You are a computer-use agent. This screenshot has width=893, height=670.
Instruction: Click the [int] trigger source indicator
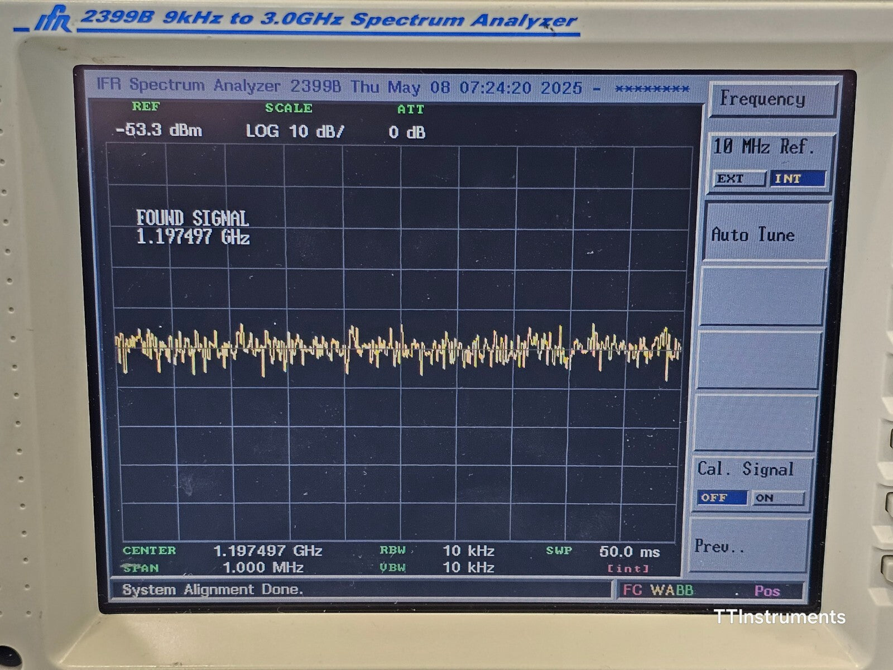[630, 568]
